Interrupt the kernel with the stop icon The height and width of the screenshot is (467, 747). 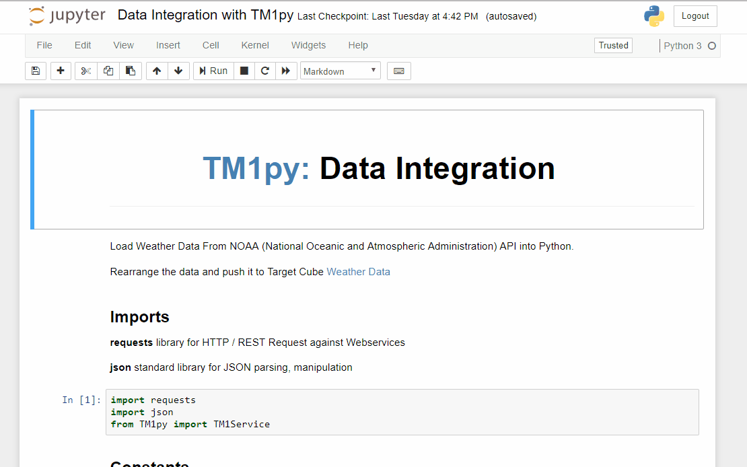click(x=244, y=71)
